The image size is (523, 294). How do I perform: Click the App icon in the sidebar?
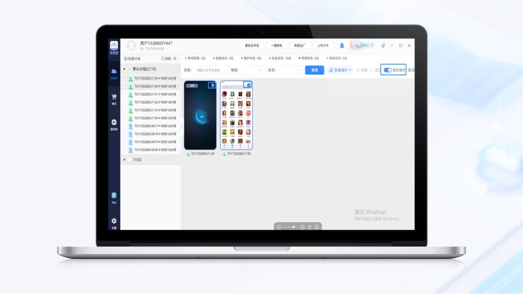(114, 196)
